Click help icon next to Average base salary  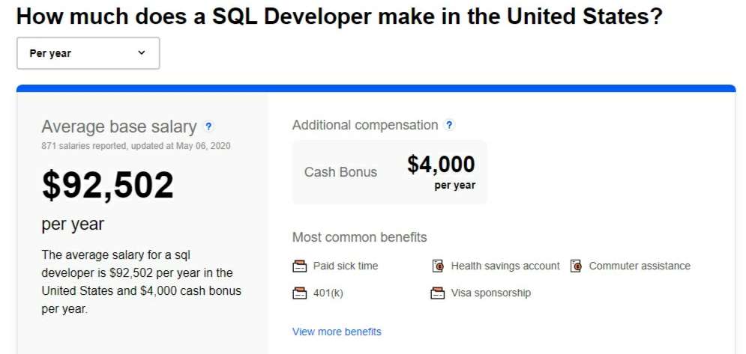coord(208,127)
